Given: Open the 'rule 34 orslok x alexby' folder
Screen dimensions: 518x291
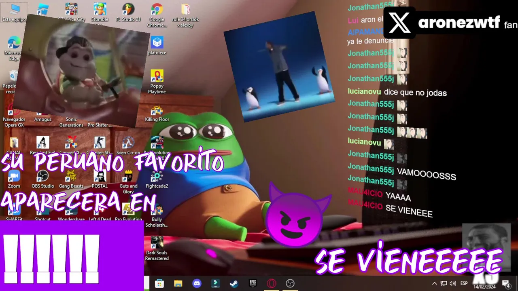Looking at the screenshot, I should (x=185, y=15).
